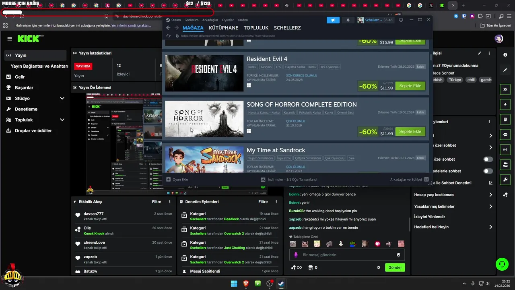Click 'Yer imlerini şimdi içe aktar' link
The image size is (515, 290).
[131, 25]
